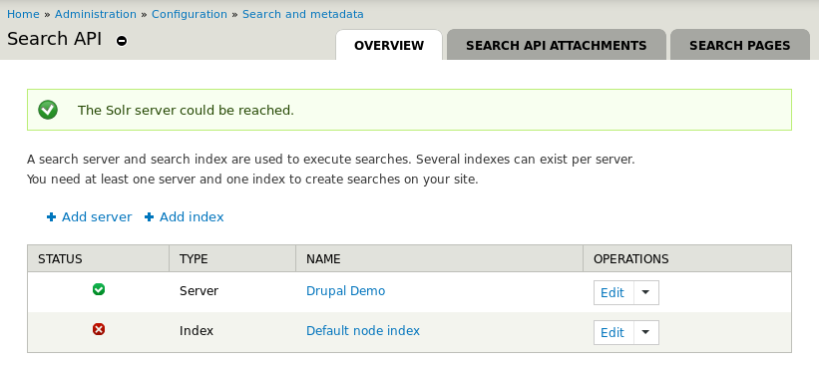Viewport: 819px width, 369px height.
Task: Click the 'Index' type cell
Action: coord(197,331)
